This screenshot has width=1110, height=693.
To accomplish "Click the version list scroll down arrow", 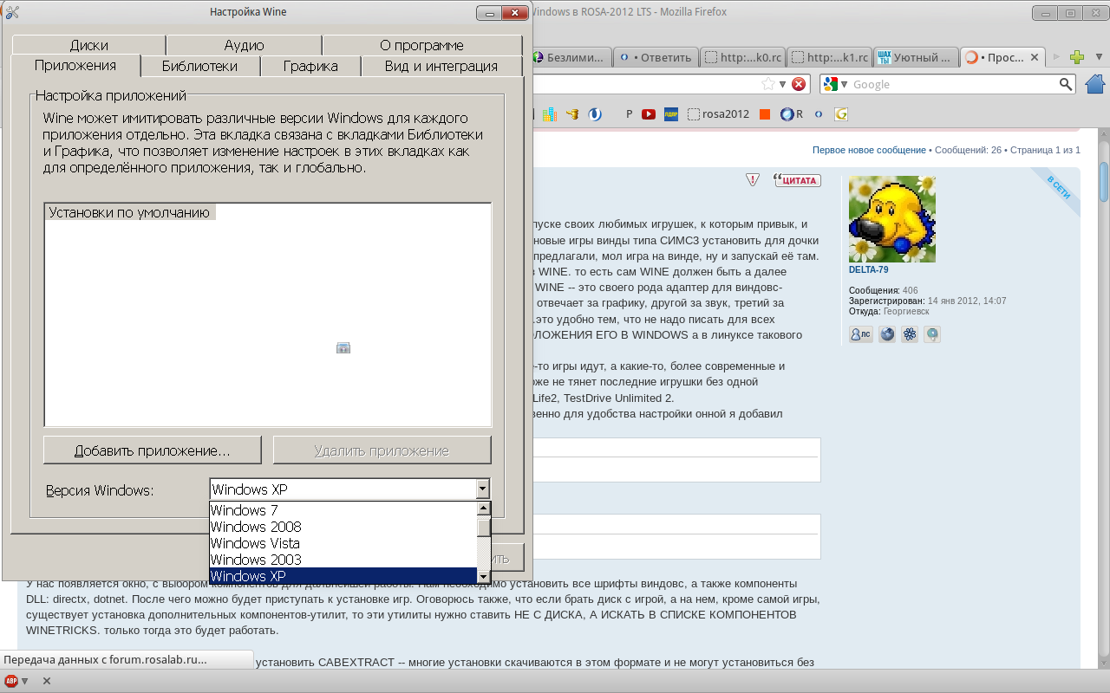I will 484,577.
